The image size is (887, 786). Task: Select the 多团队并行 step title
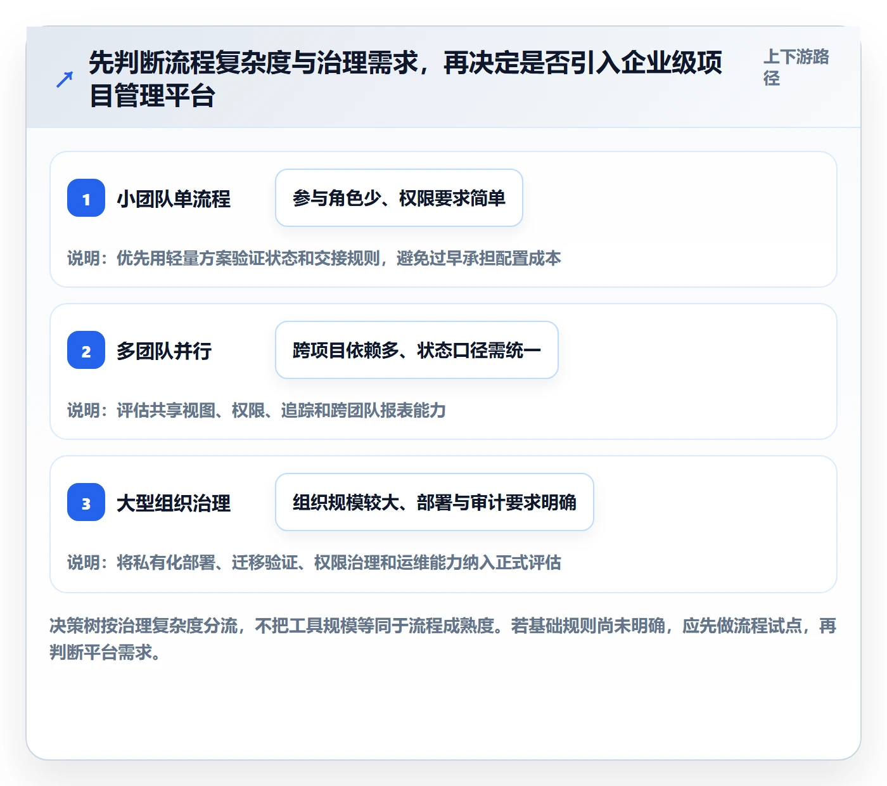[x=164, y=351]
